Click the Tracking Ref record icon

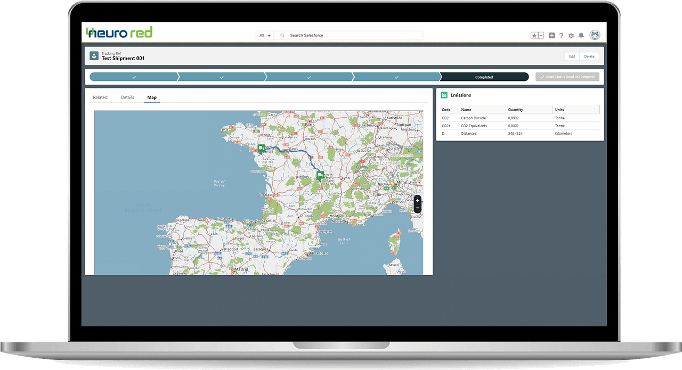tap(94, 56)
